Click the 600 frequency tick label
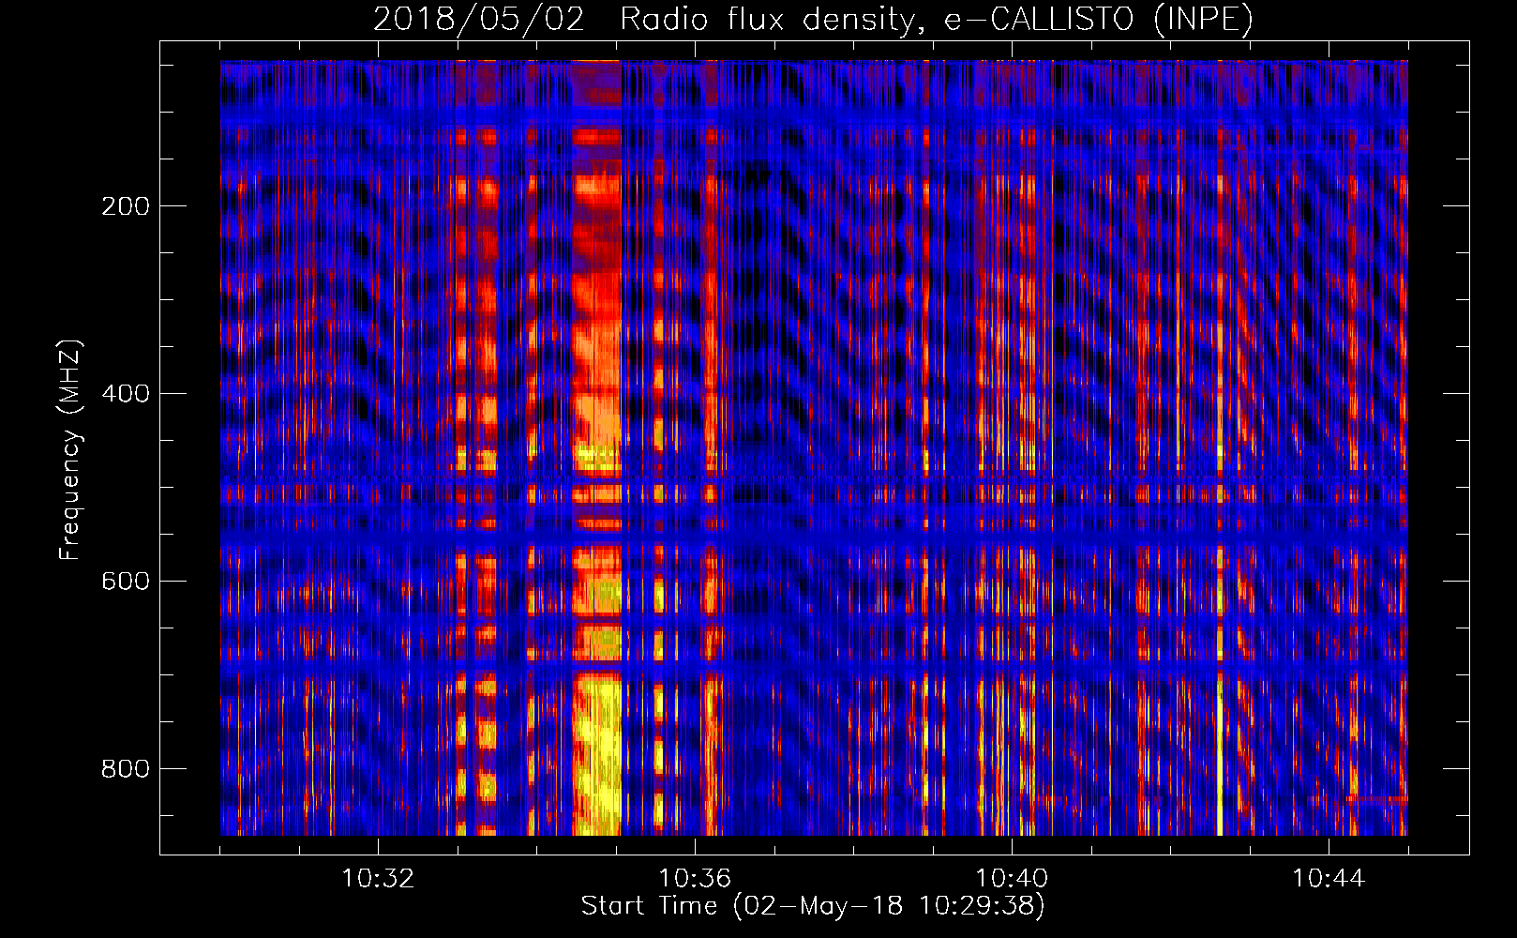This screenshot has height=938, width=1517. tap(126, 582)
